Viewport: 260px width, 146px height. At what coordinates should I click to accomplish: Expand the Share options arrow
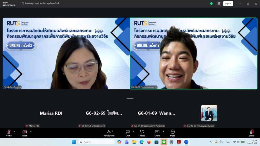click(163, 132)
